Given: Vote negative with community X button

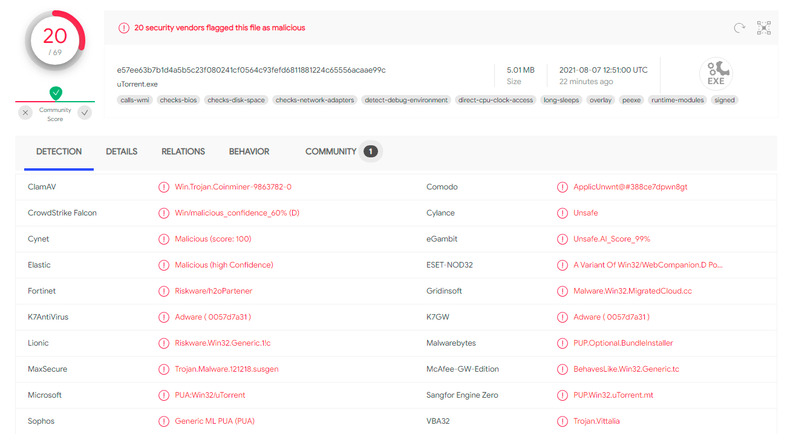Looking at the screenshot, I should (x=25, y=112).
